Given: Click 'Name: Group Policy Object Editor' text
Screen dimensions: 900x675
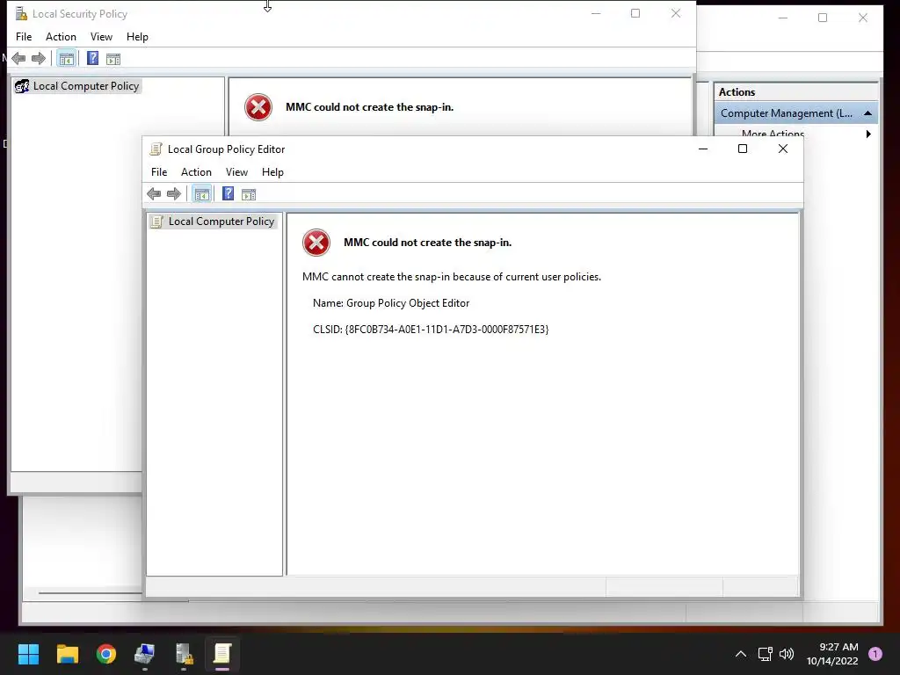Looking at the screenshot, I should pos(391,303).
